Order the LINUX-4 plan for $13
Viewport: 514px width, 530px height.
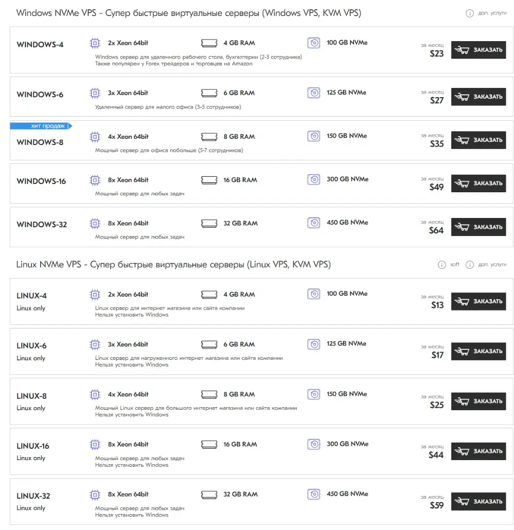coord(478,301)
